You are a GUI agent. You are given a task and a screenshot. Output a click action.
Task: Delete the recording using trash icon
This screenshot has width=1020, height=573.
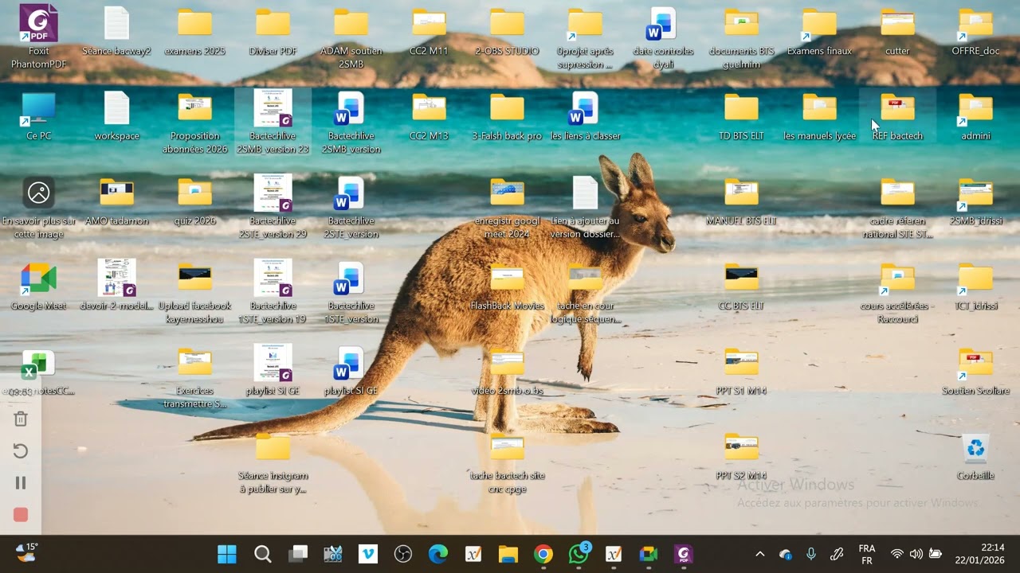(x=21, y=419)
